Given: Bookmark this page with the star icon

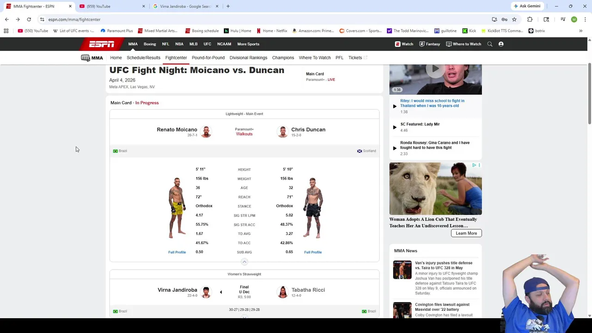Looking at the screenshot, I should coord(514,19).
